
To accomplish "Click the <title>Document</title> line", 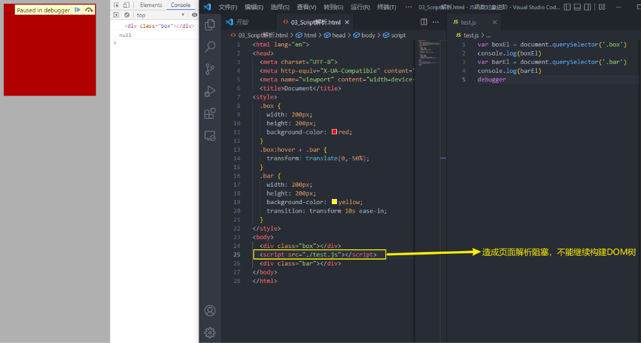I will pos(300,88).
